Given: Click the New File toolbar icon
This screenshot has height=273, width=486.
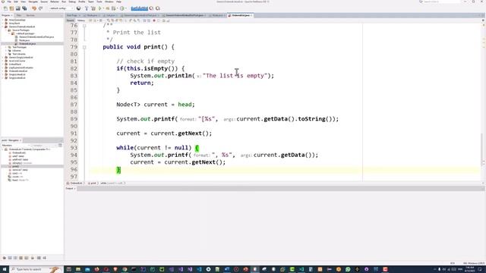Looking at the screenshot, I should (5, 8).
